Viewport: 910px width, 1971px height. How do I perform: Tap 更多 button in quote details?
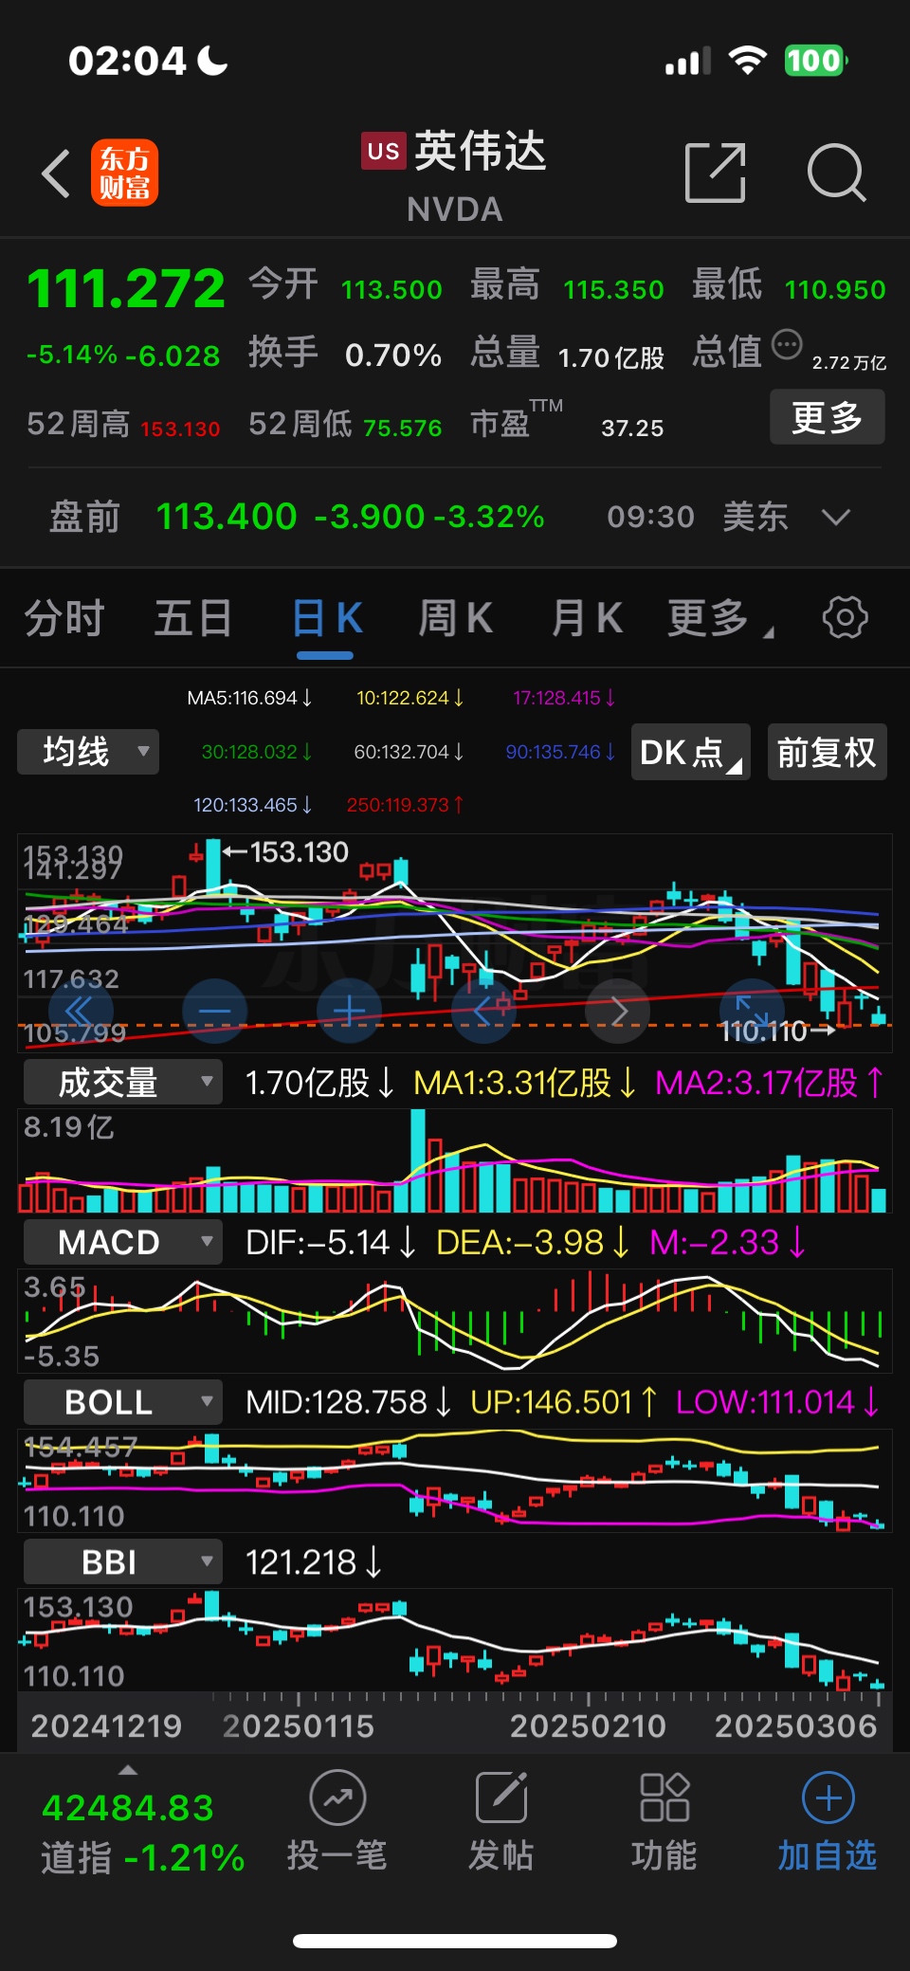pyautogui.click(x=827, y=417)
